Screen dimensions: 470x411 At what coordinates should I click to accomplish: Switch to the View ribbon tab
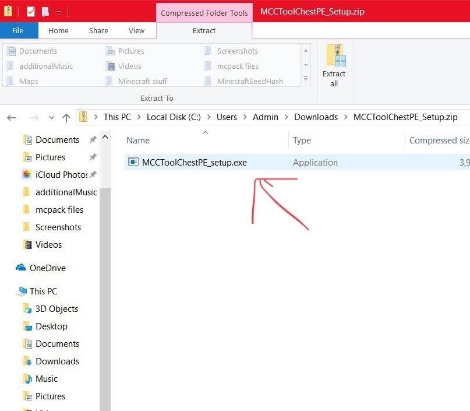136,30
